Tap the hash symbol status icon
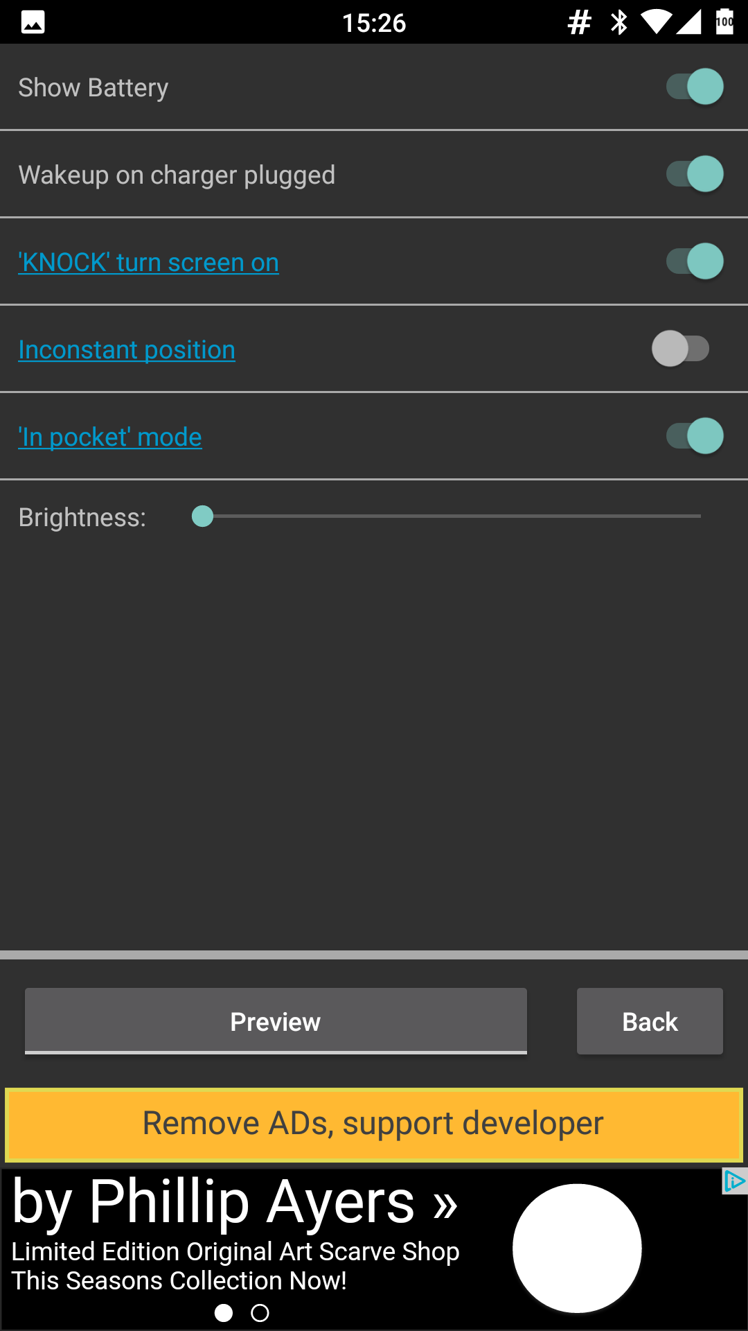The width and height of the screenshot is (748, 1331). pos(579,22)
